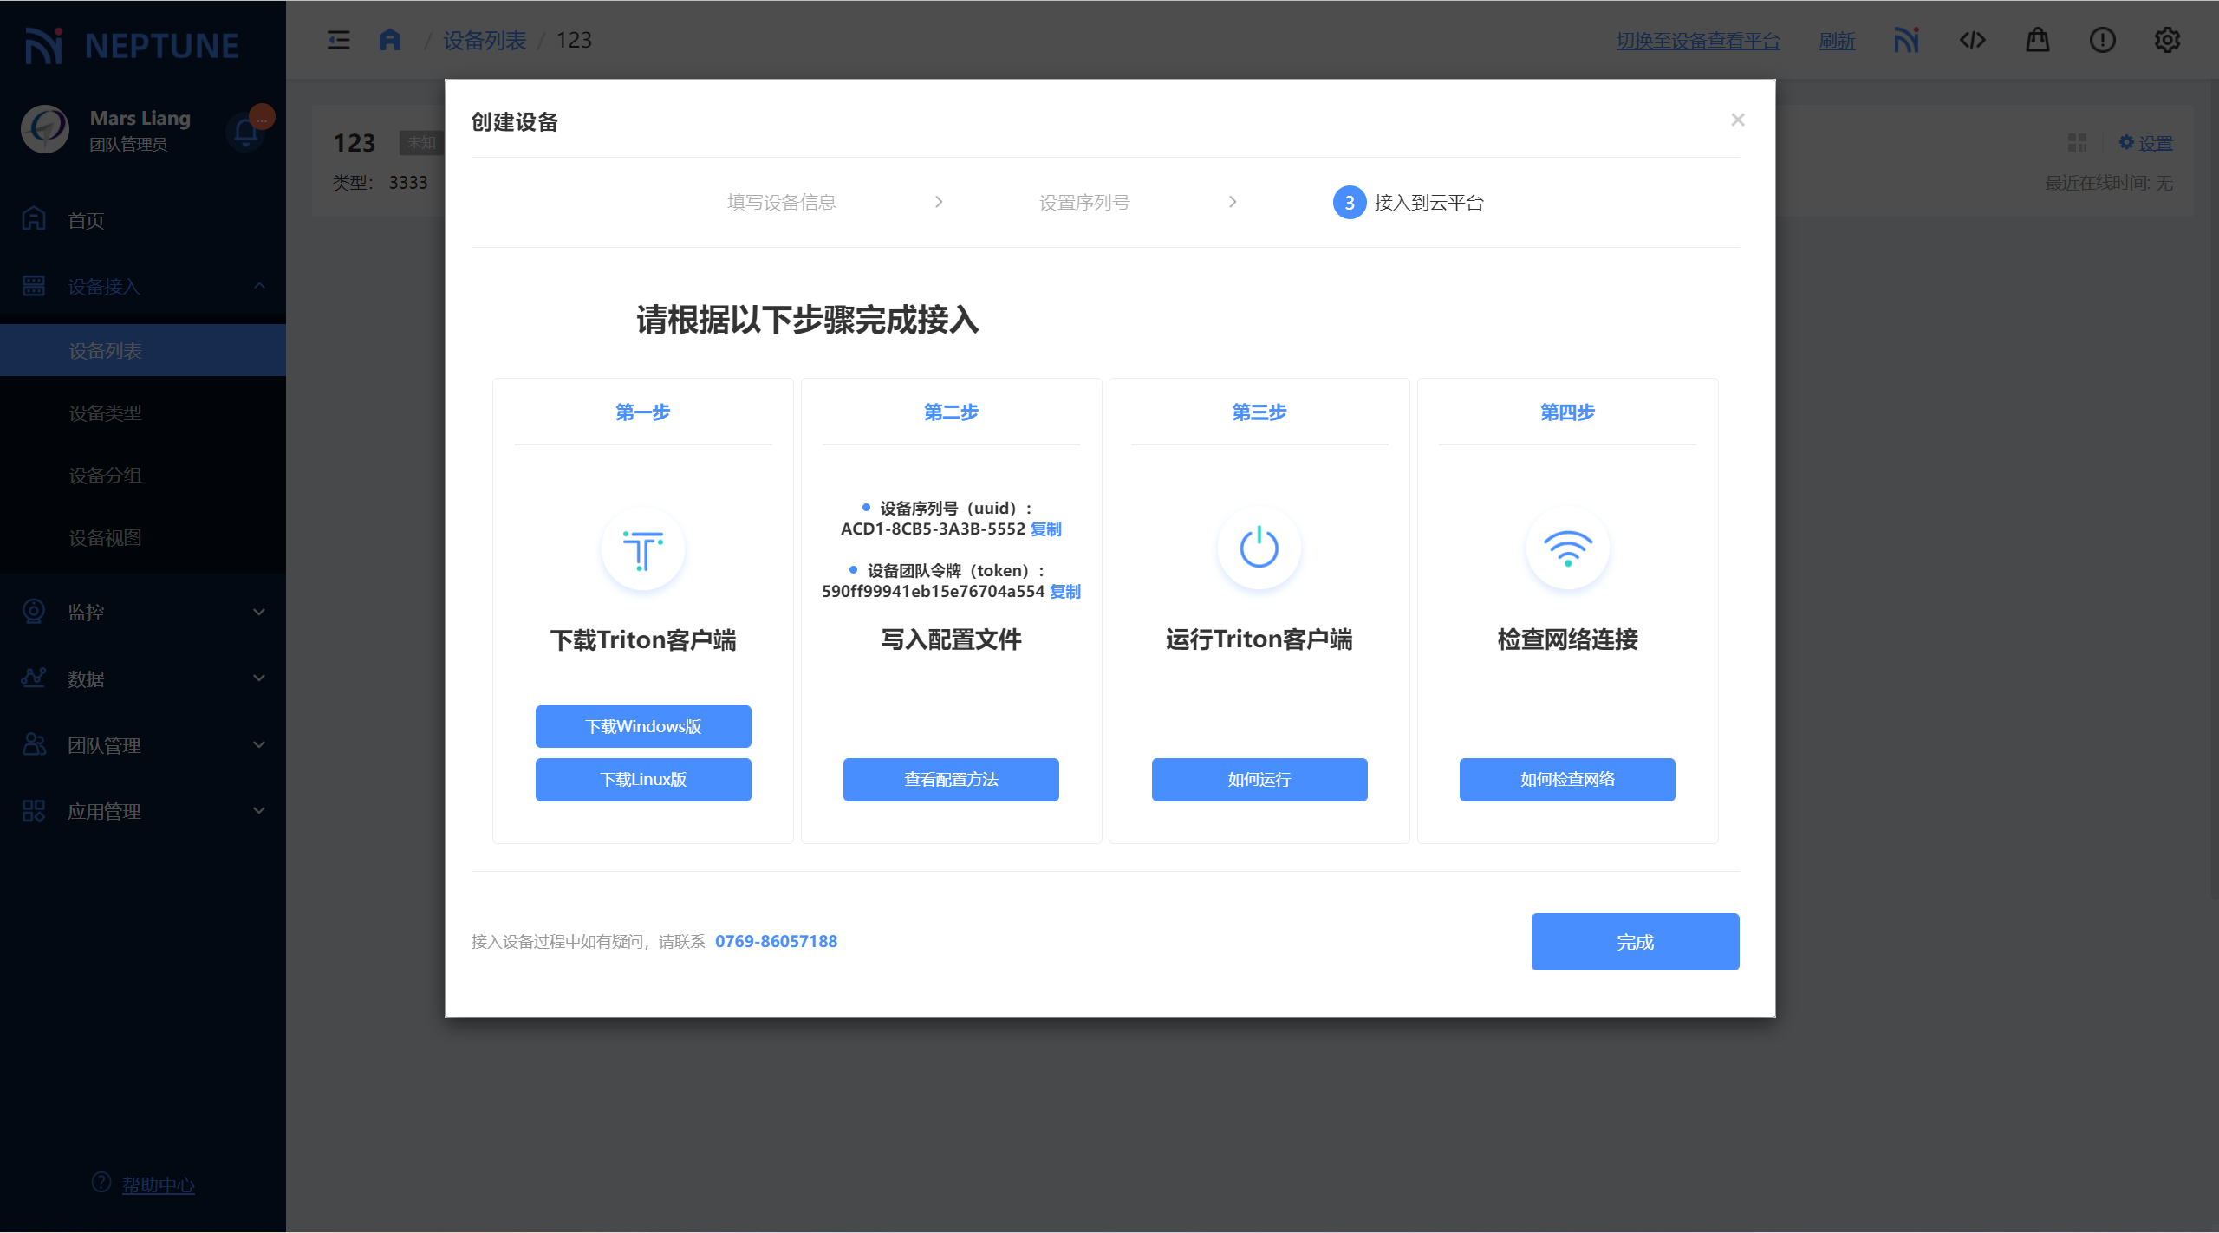Select 设备类型 in the sidebar
The width and height of the screenshot is (2219, 1233).
click(106, 413)
